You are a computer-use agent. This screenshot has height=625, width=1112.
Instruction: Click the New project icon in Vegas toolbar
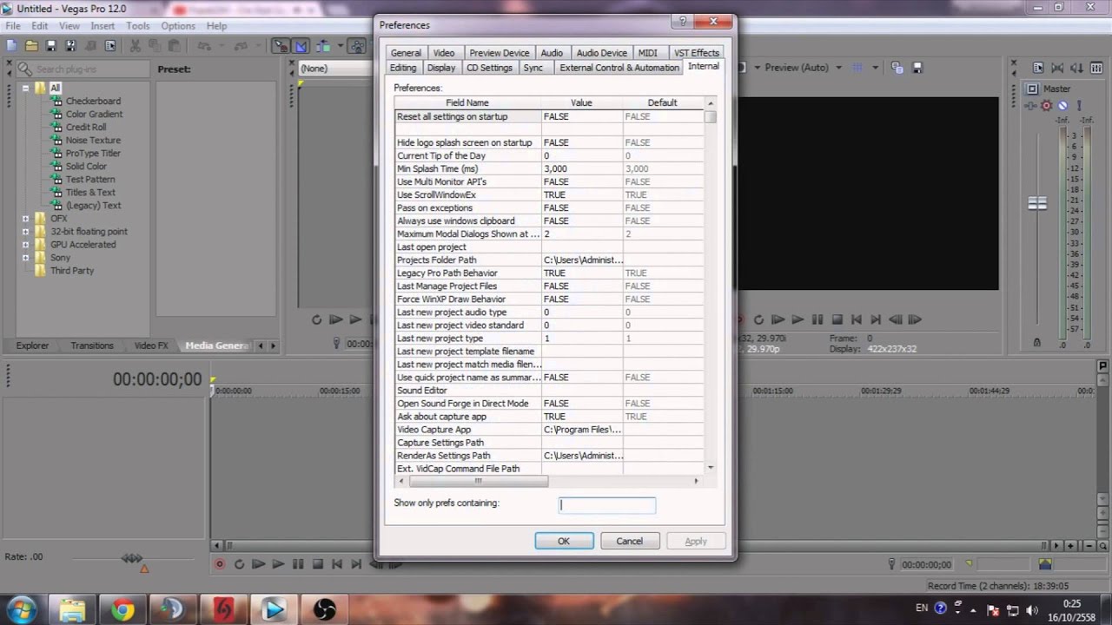12,46
